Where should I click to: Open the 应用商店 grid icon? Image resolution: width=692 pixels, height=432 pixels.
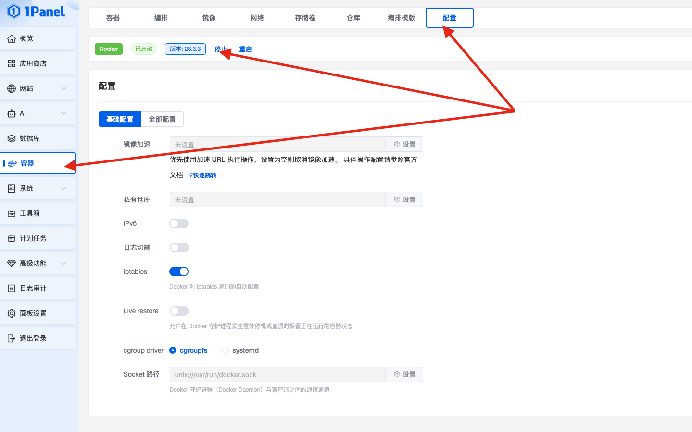[12, 63]
